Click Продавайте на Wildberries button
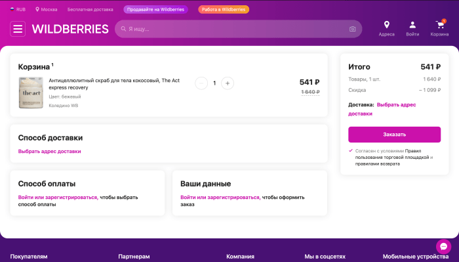The image size is (459, 262). (x=155, y=9)
